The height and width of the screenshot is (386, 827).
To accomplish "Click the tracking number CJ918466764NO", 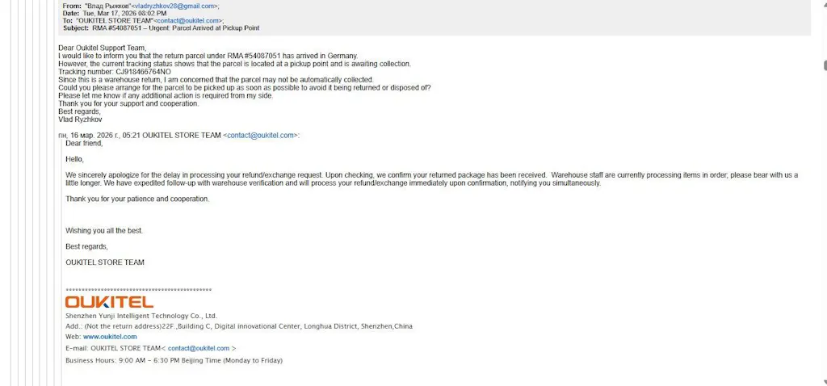I will pos(115,72).
